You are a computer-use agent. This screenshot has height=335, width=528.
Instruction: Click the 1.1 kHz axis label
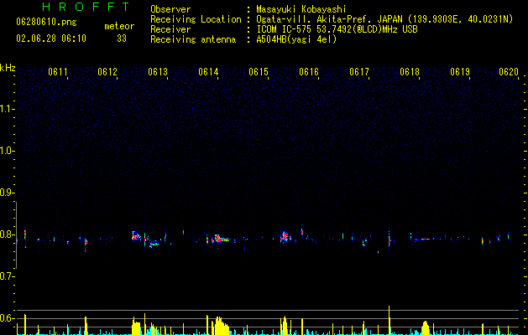(7, 109)
